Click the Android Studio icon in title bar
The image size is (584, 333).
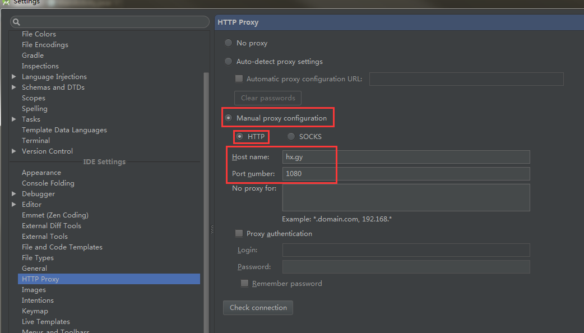6,2
